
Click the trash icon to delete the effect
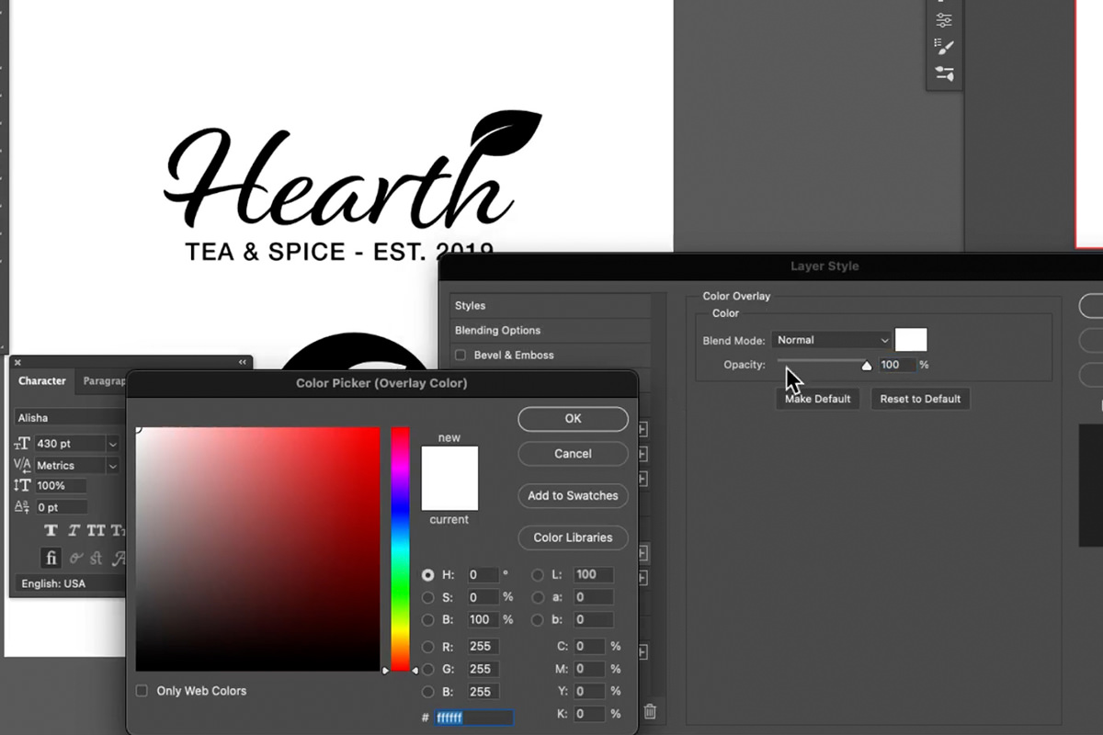pos(651,712)
